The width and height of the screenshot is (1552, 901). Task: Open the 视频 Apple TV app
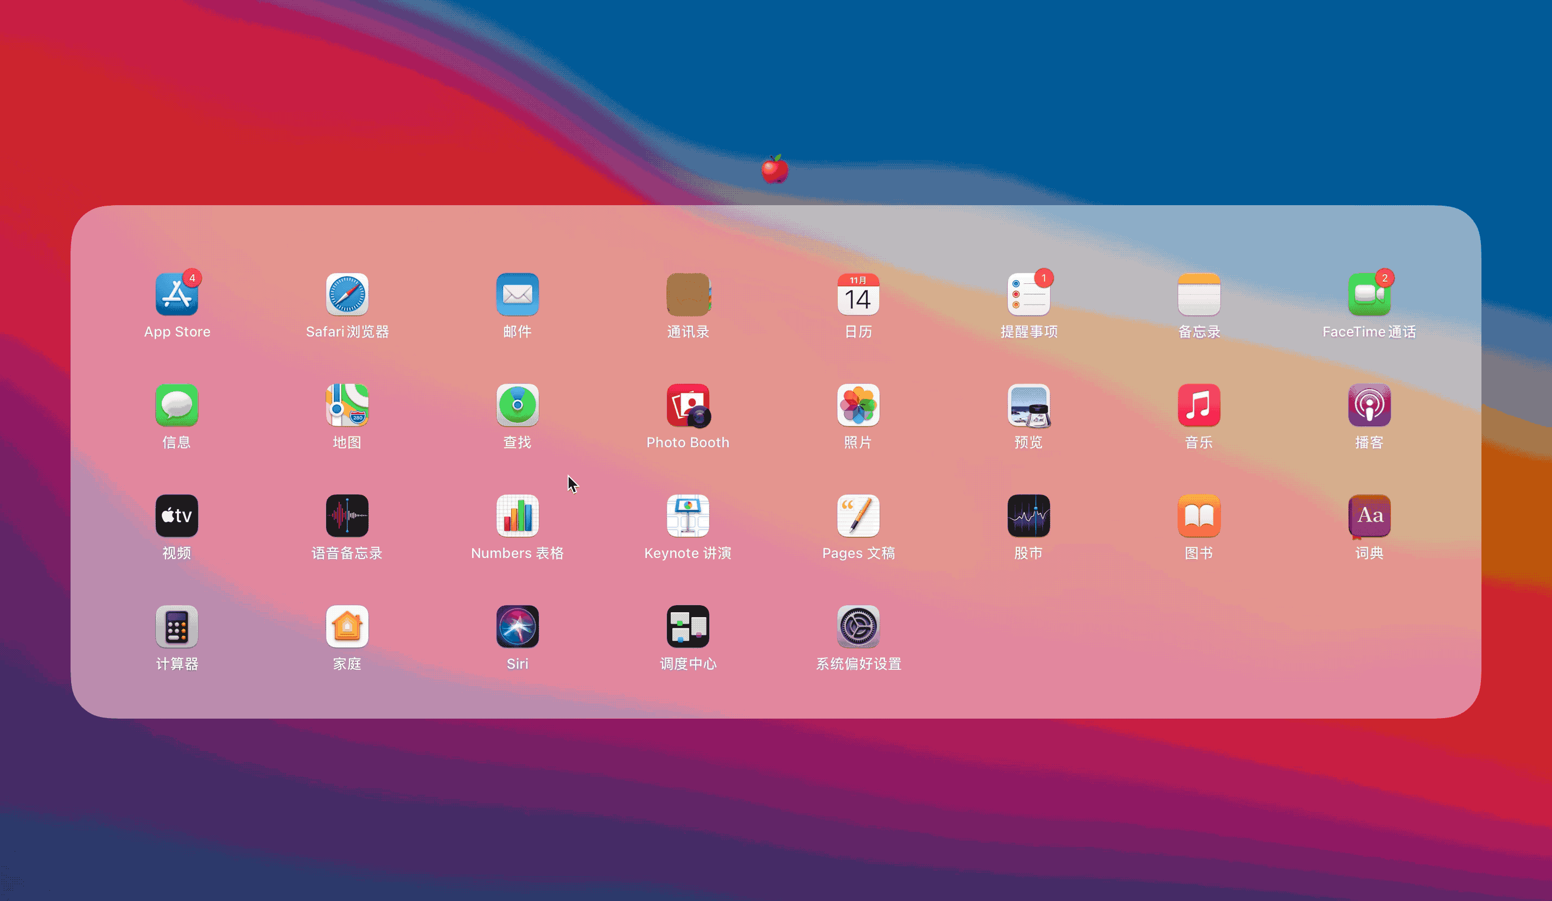[x=177, y=516]
